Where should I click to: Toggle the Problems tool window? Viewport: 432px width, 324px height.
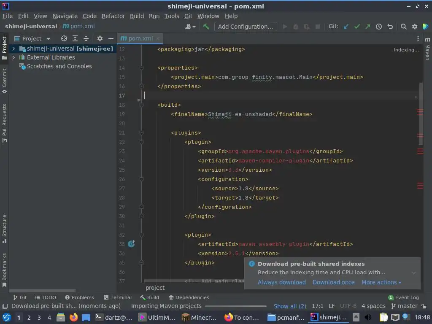(79, 297)
